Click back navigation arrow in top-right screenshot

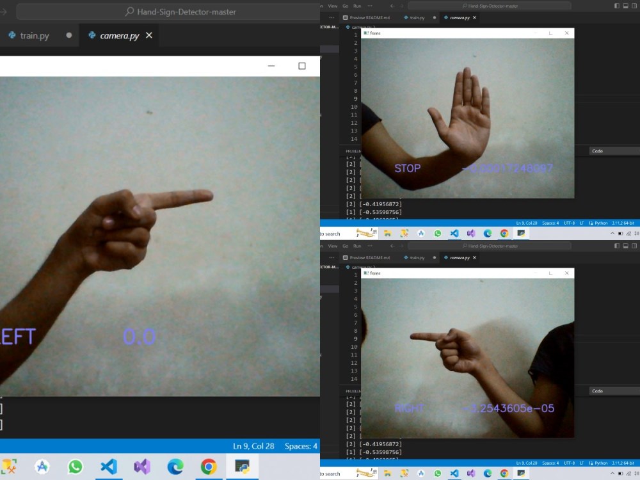point(392,6)
